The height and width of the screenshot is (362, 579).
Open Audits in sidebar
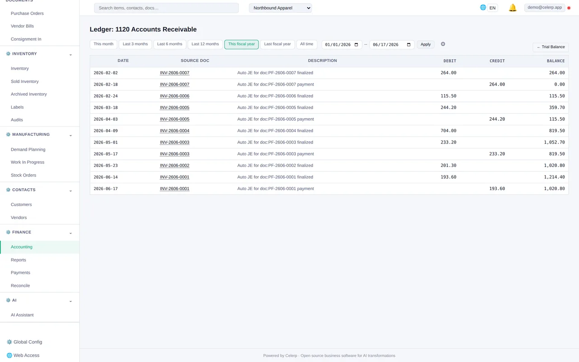(17, 120)
